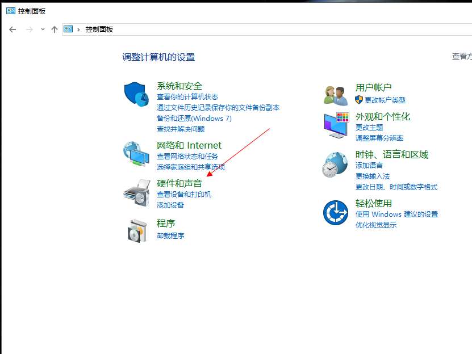Click 添加设备 link
The width and height of the screenshot is (472, 354).
tap(170, 205)
